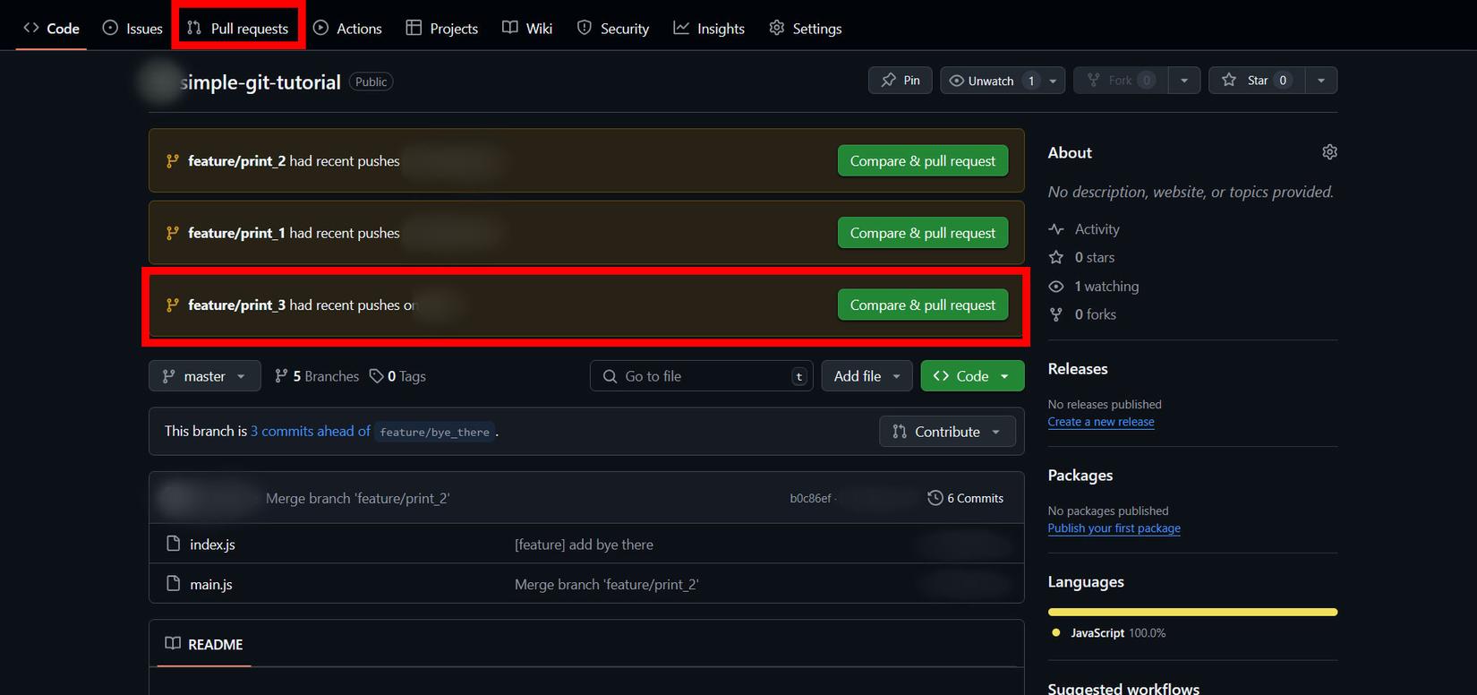This screenshot has height=695, width=1477.
Task: Open the Add file dropdown
Action: click(x=867, y=376)
